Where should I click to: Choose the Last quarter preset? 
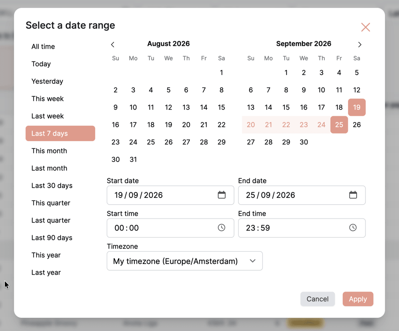(x=60, y=220)
